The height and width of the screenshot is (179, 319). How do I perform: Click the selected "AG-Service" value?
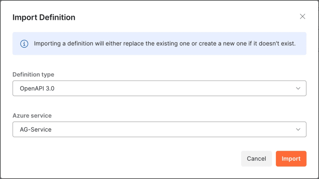36,130
